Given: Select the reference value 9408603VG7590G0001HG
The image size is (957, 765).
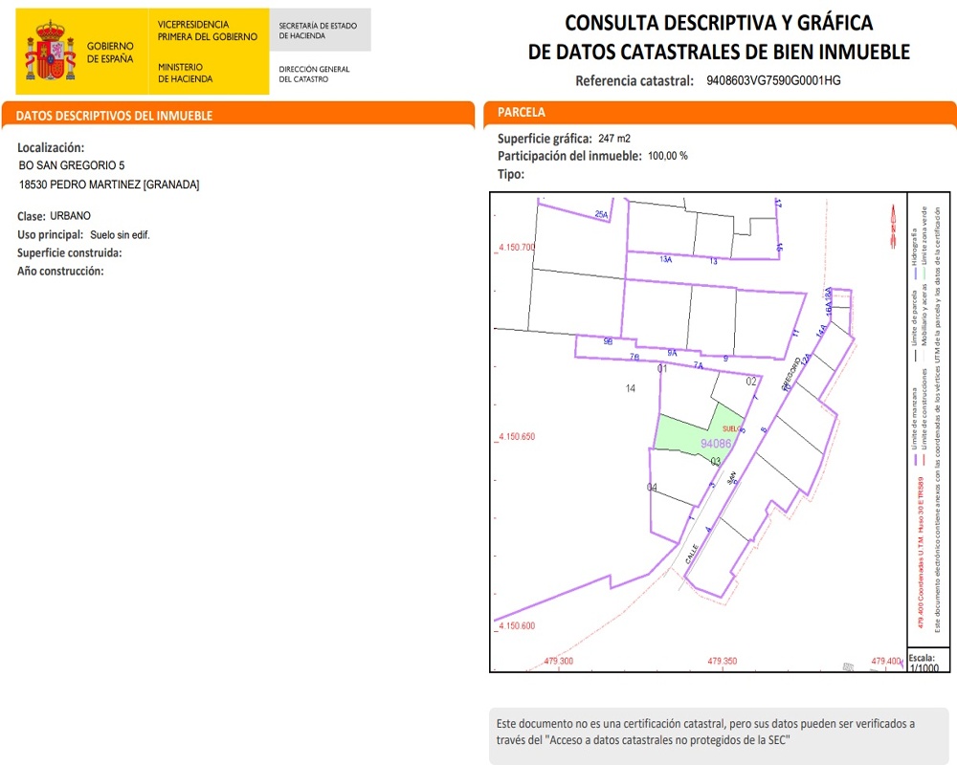Looking at the screenshot, I should coord(773,80).
